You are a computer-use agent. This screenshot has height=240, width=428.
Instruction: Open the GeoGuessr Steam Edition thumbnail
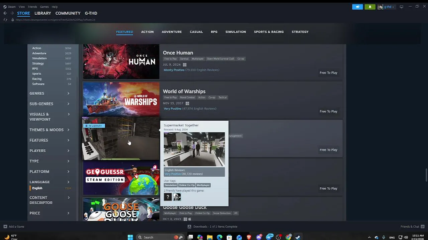[121, 177]
